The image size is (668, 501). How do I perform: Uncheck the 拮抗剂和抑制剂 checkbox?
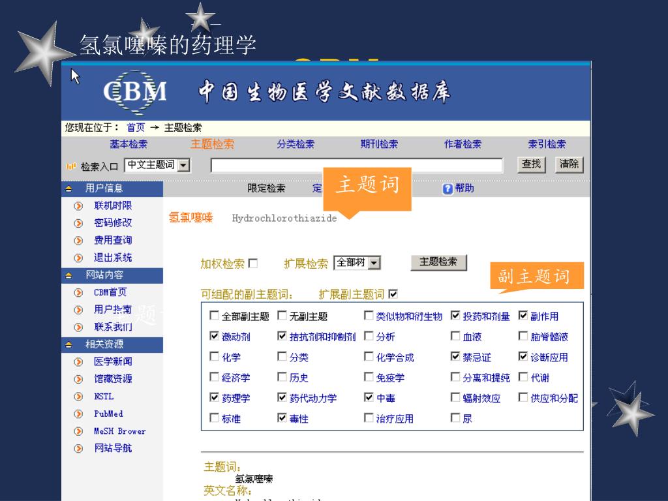pos(282,336)
